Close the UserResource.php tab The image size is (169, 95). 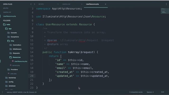tap(106, 4)
